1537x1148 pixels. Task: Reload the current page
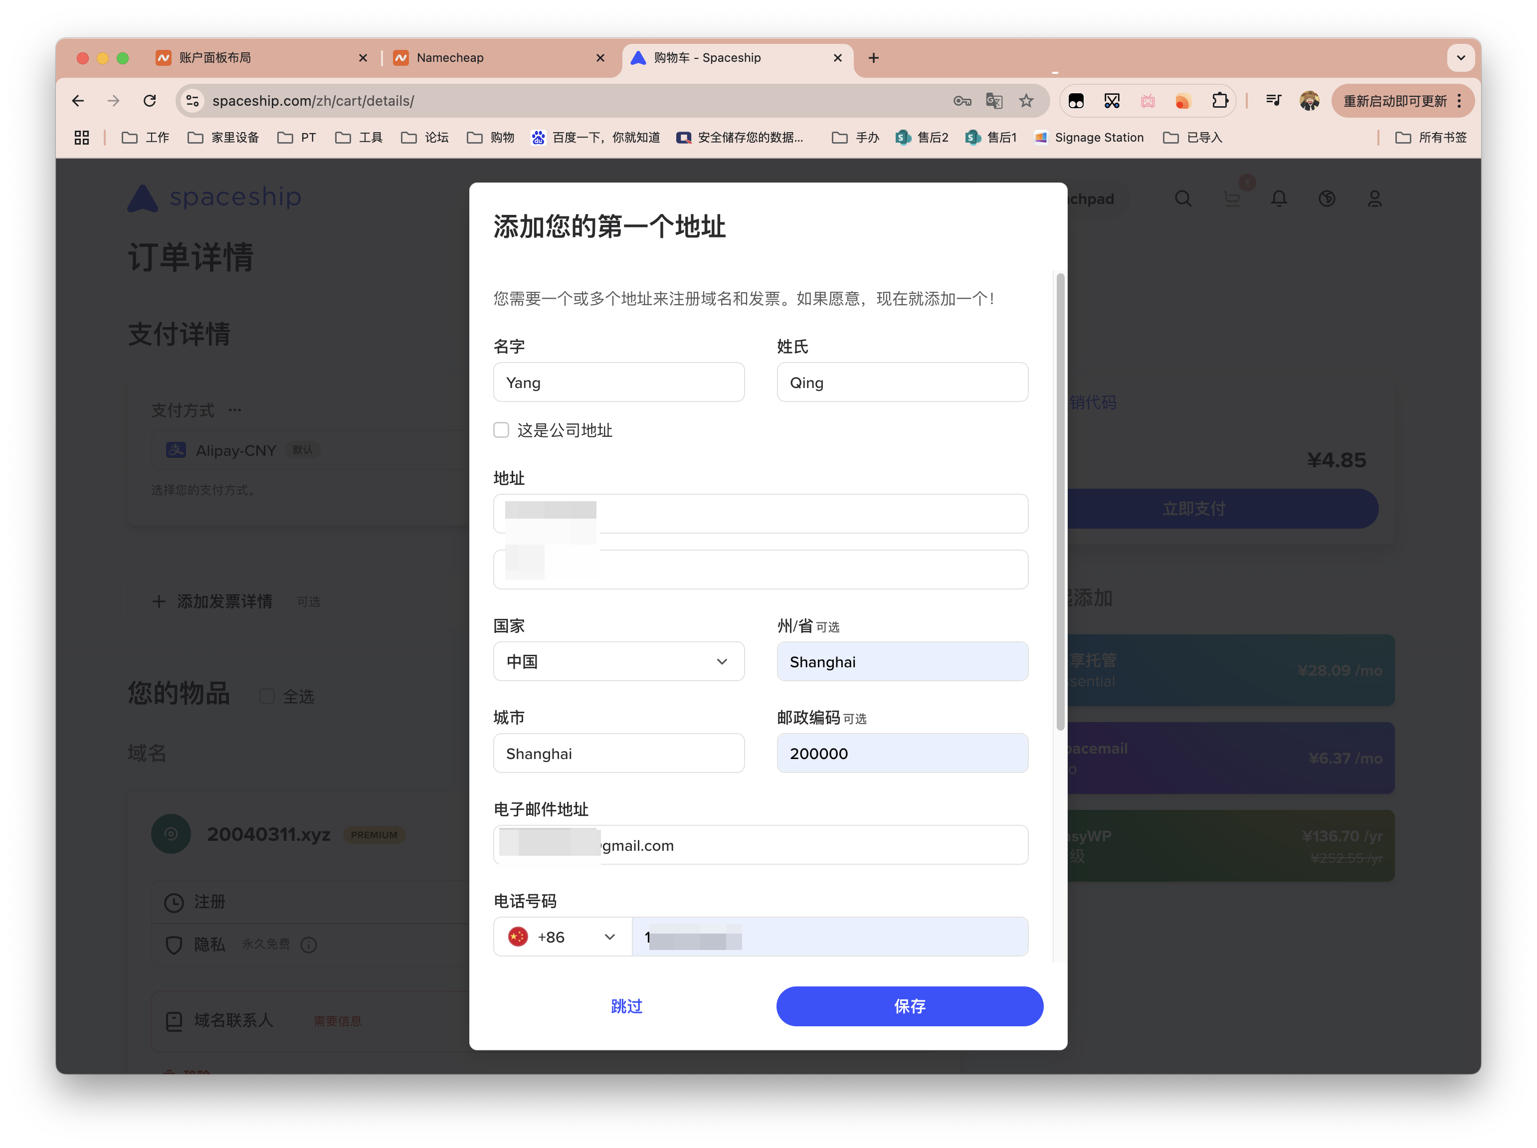click(x=150, y=101)
